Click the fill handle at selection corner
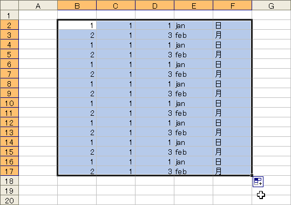The width and height of the screenshot is (291, 205). tap(252, 175)
